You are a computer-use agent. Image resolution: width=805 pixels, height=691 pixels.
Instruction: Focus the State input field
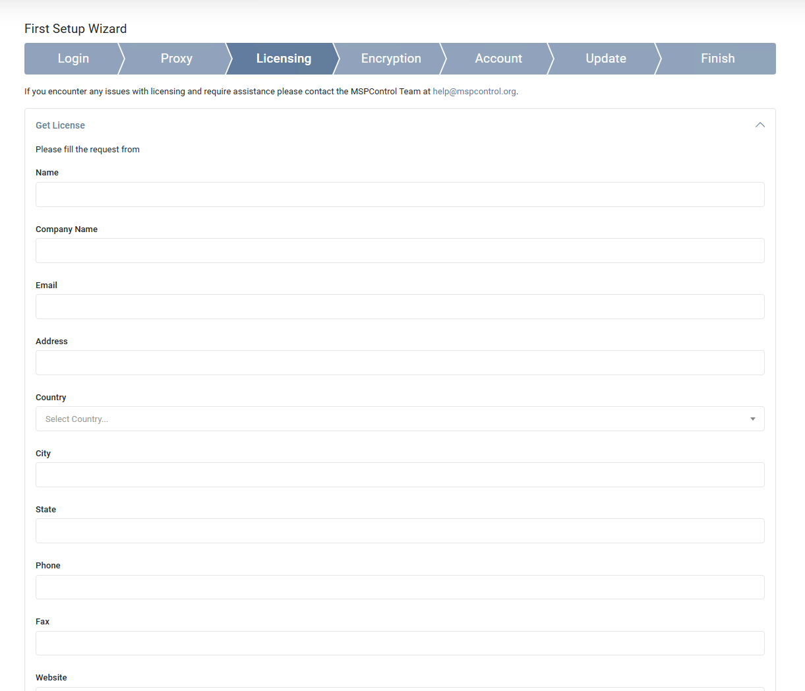400,531
